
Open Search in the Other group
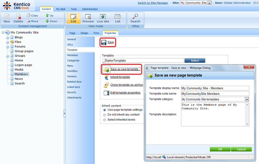coord(135,18)
